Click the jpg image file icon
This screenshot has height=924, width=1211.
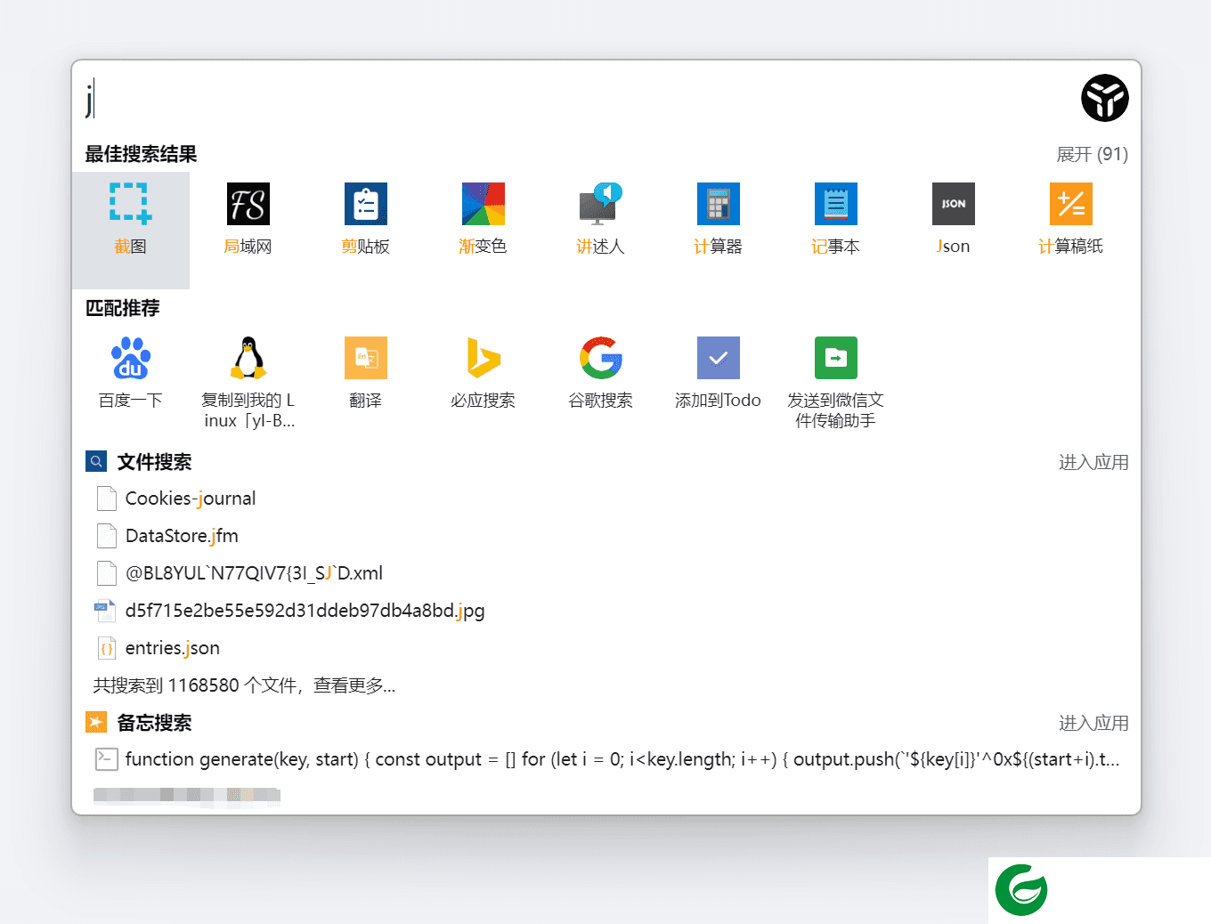tap(105, 611)
